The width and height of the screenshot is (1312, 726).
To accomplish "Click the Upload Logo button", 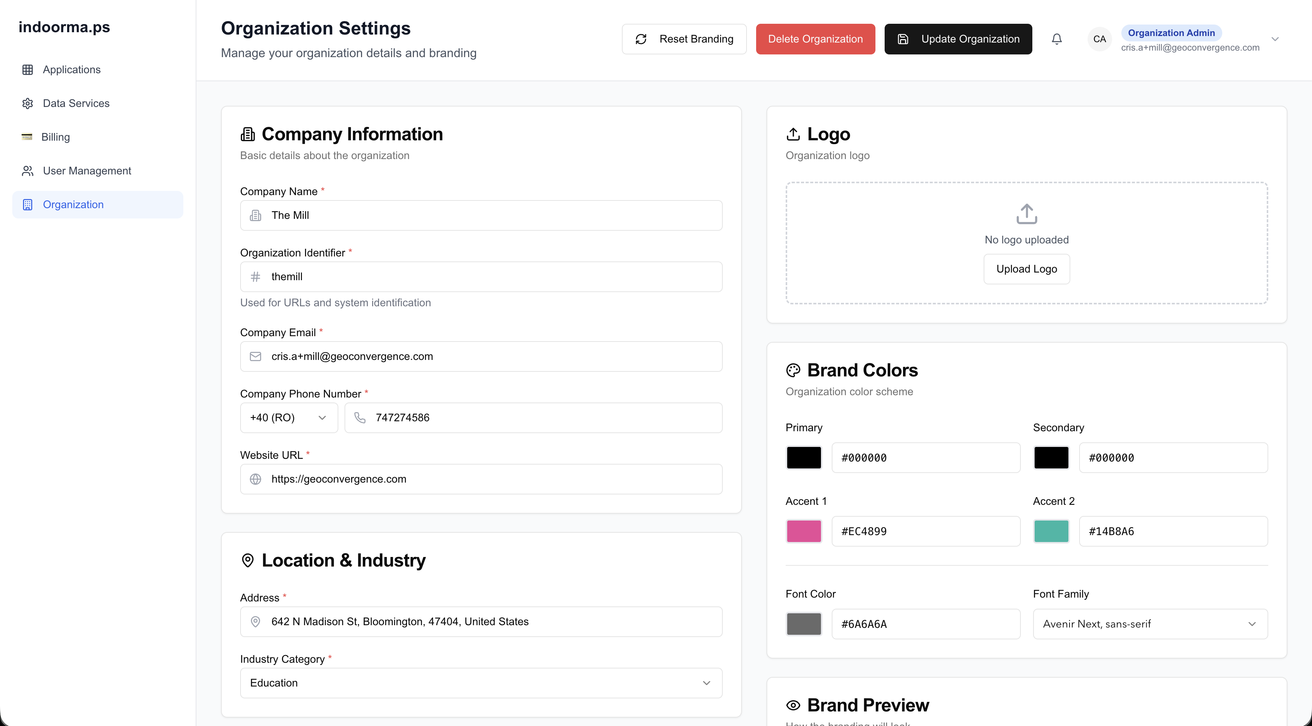I will 1027,269.
